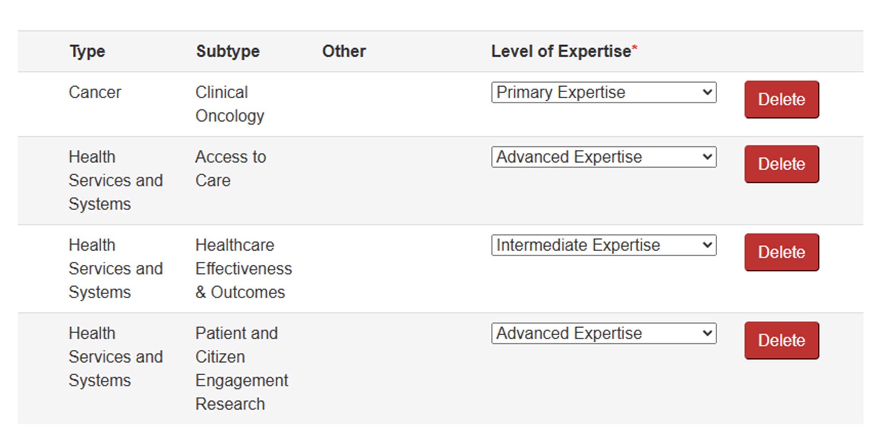Click the Healthcare Effectiveness & Outcomes subtype text
This screenshot has height=439, width=887.
click(x=243, y=269)
